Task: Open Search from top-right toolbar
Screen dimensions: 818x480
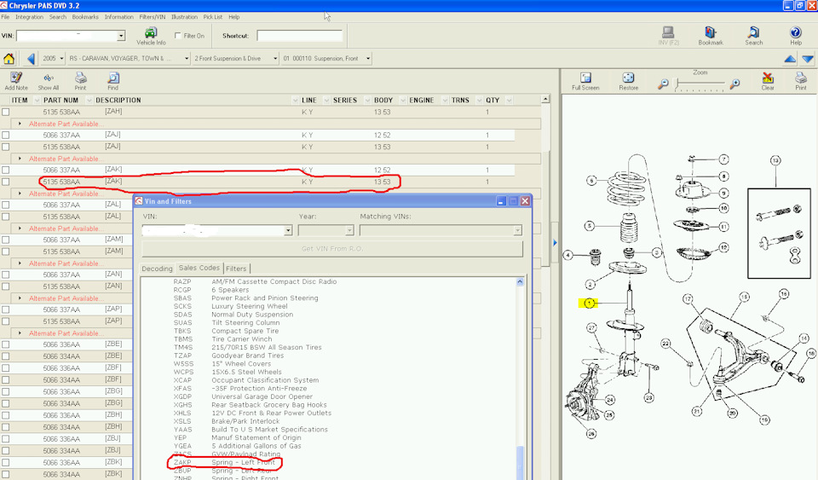Action: [753, 36]
